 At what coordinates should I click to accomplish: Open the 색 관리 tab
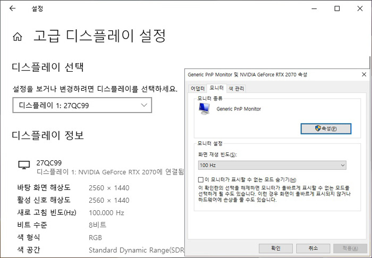pyautogui.click(x=236, y=88)
